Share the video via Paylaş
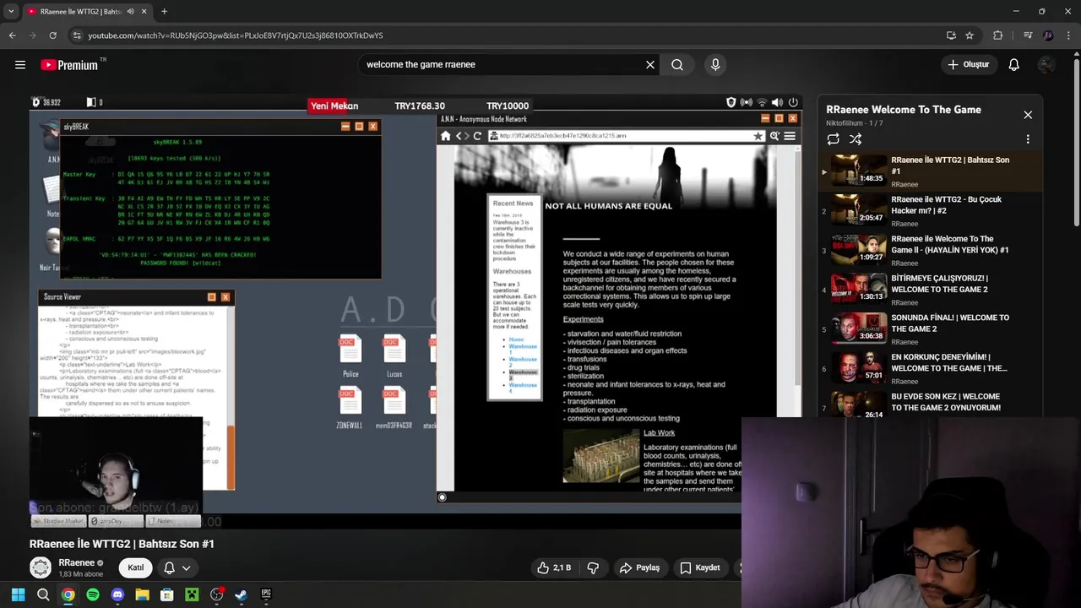Image resolution: width=1081 pixels, height=608 pixels. (x=639, y=567)
